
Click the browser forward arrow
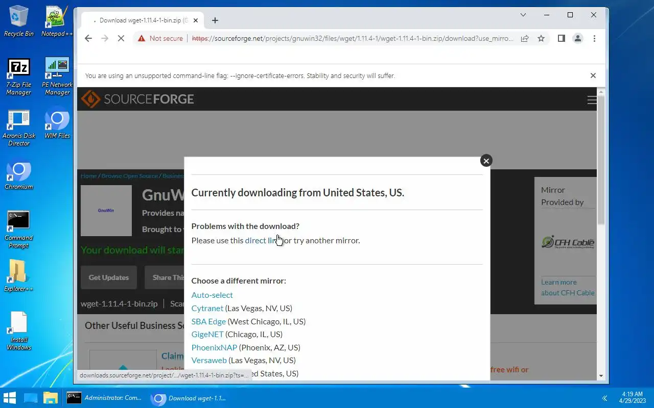[105, 38]
